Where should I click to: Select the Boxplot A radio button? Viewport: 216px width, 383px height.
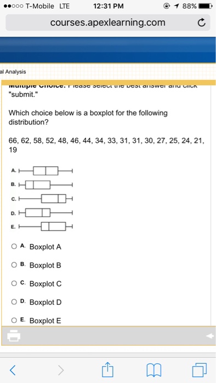(14, 246)
